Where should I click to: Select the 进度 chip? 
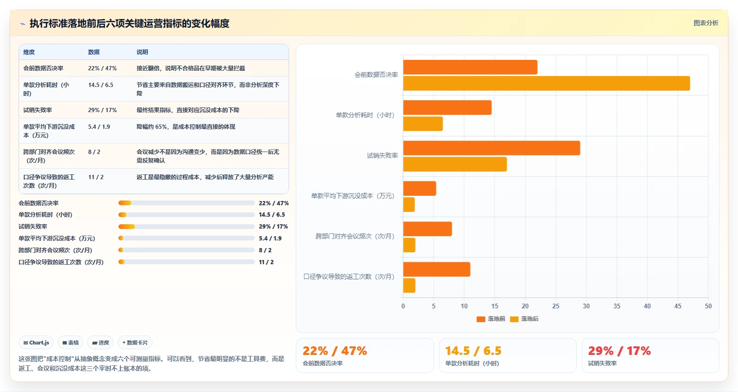pos(100,343)
